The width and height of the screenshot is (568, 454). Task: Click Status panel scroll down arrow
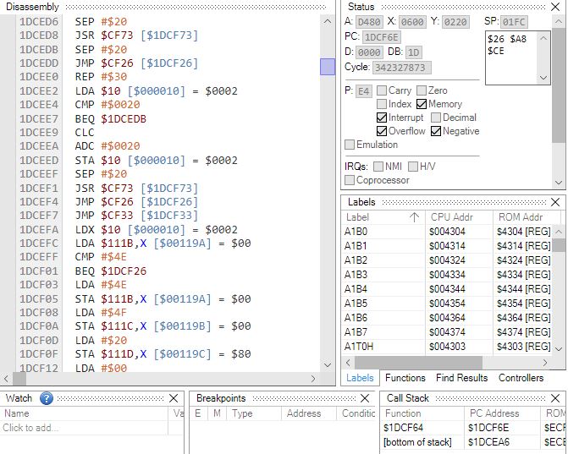[559, 183]
